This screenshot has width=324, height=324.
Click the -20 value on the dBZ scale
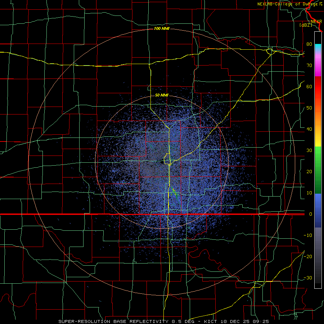(308, 257)
